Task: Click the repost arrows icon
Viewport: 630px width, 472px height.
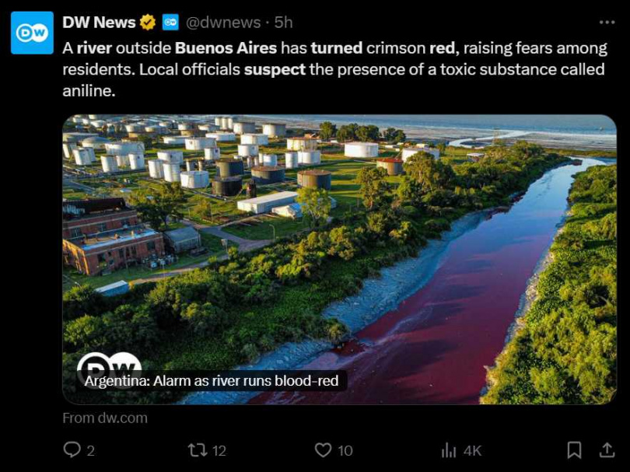Action: click(x=197, y=449)
